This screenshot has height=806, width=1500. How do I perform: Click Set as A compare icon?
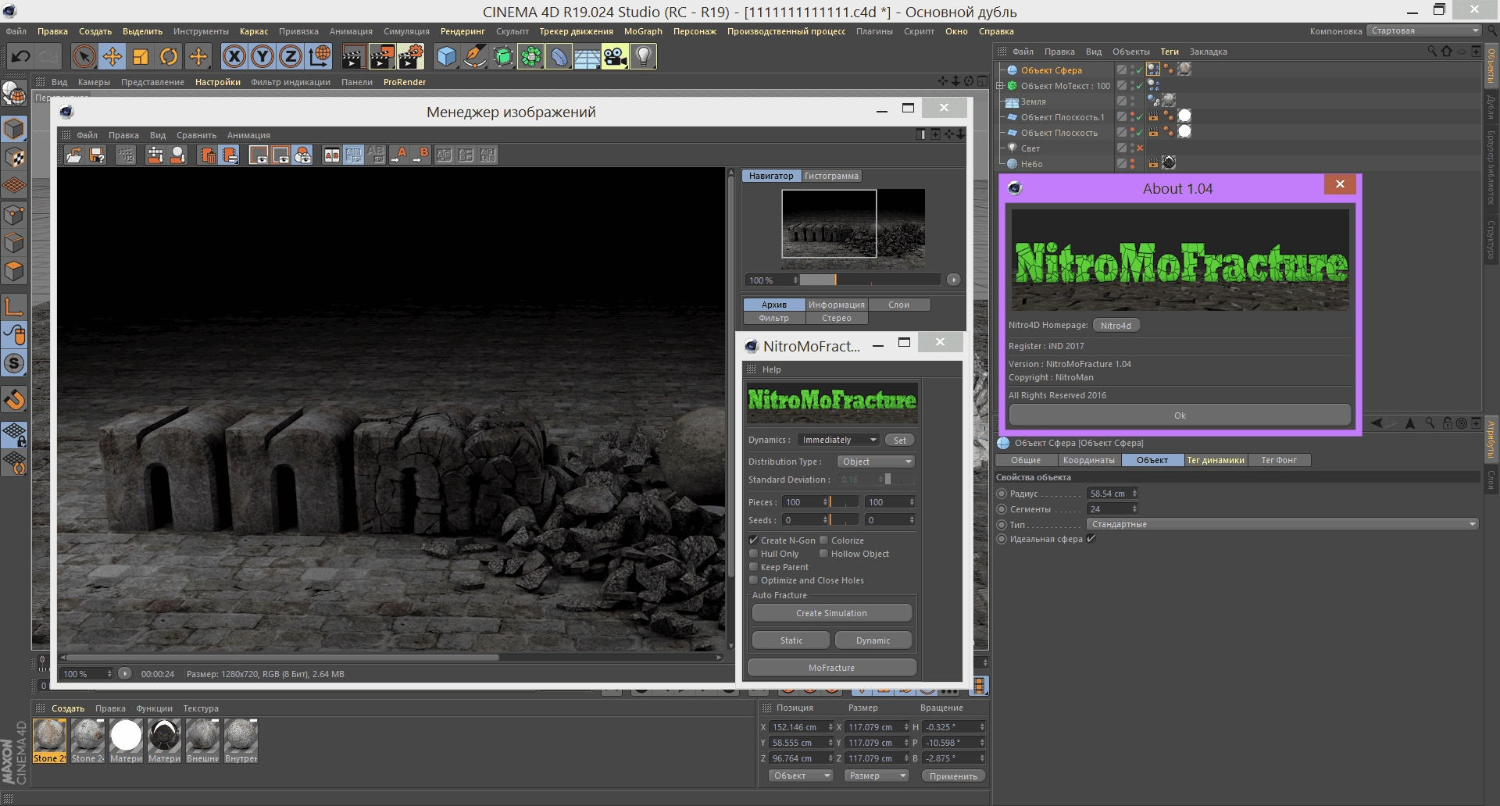pos(399,155)
